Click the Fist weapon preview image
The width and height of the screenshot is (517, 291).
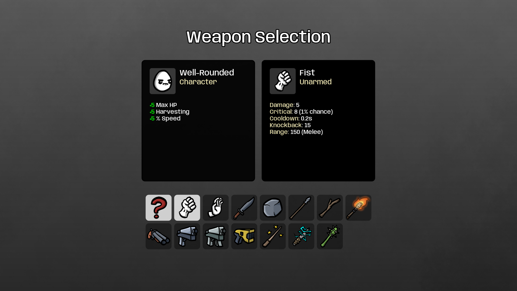(x=283, y=81)
